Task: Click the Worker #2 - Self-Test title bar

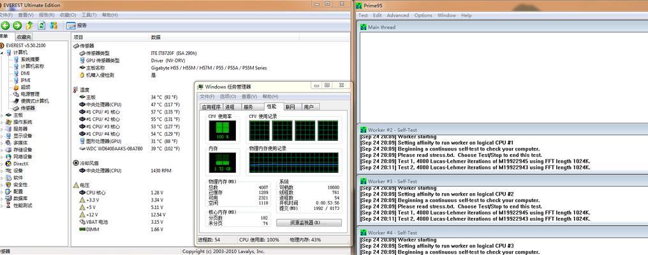Action: point(502,130)
